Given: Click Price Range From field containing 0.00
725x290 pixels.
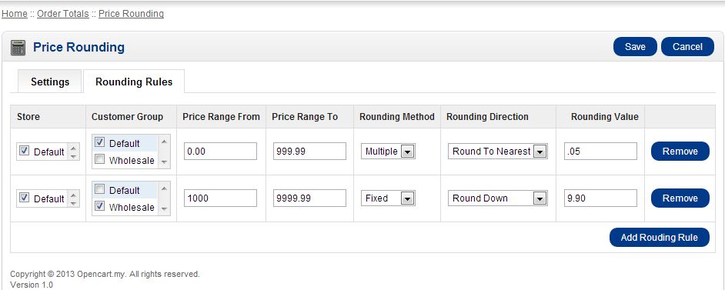Looking at the screenshot, I should point(221,151).
